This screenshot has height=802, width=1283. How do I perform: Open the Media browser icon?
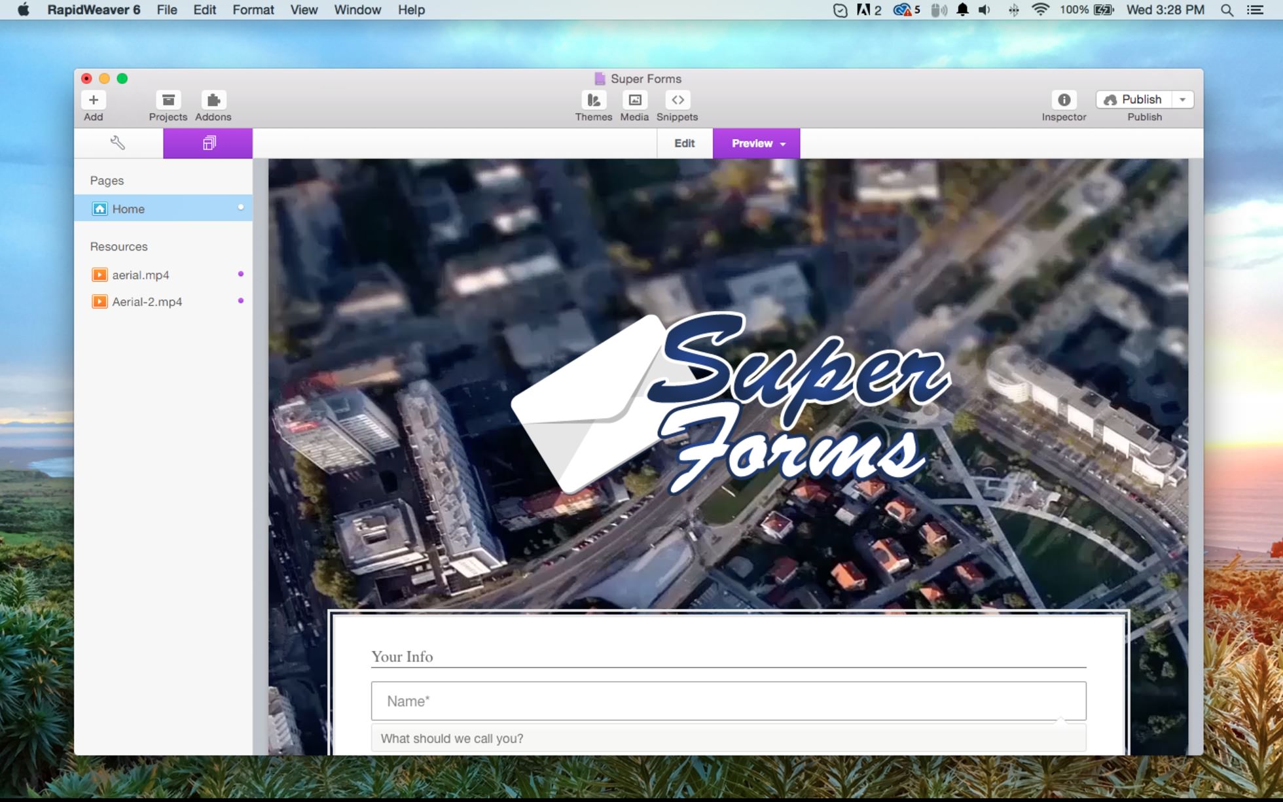point(634,100)
